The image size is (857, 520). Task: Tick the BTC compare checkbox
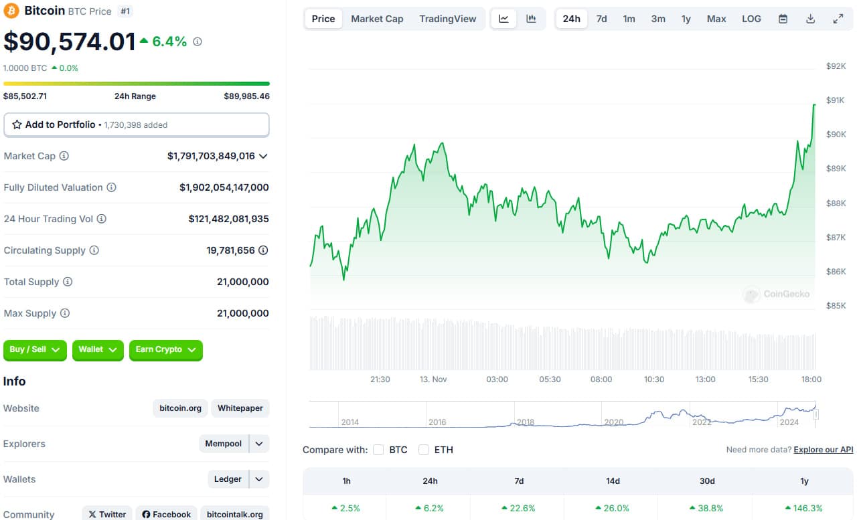[x=378, y=450]
